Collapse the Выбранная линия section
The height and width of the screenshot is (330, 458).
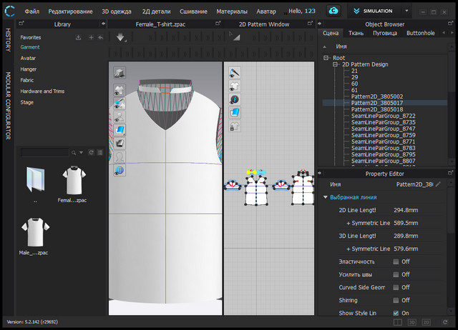click(x=326, y=197)
